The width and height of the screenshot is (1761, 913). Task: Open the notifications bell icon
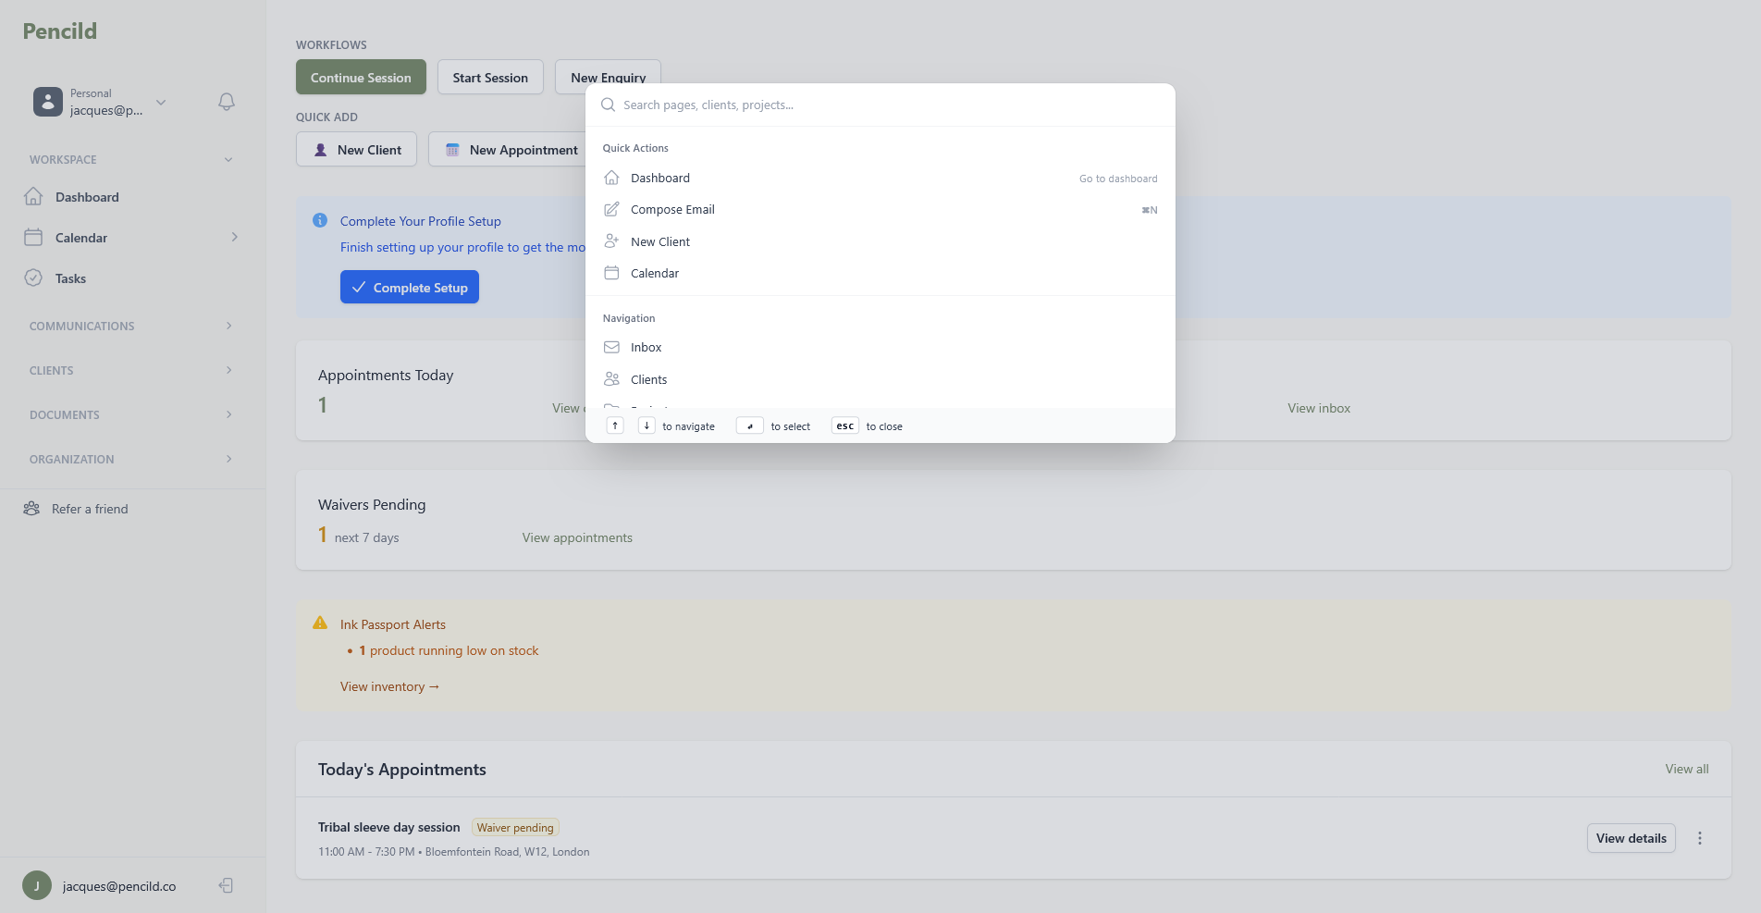226,102
